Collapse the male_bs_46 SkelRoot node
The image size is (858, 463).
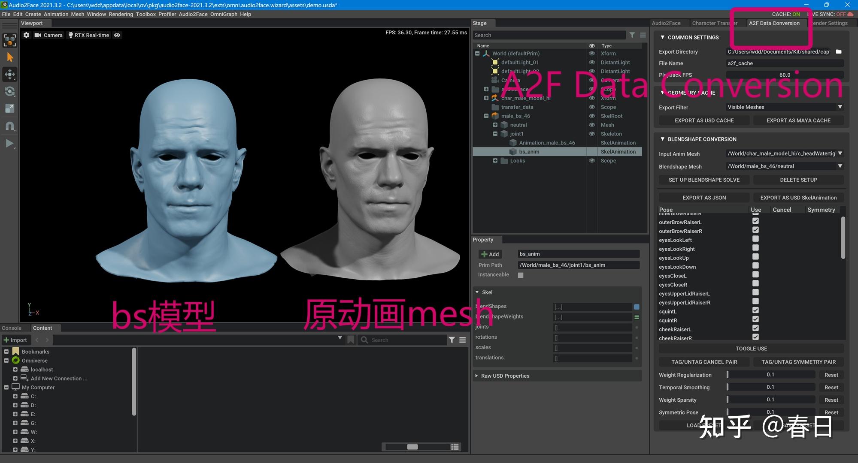[x=486, y=116]
